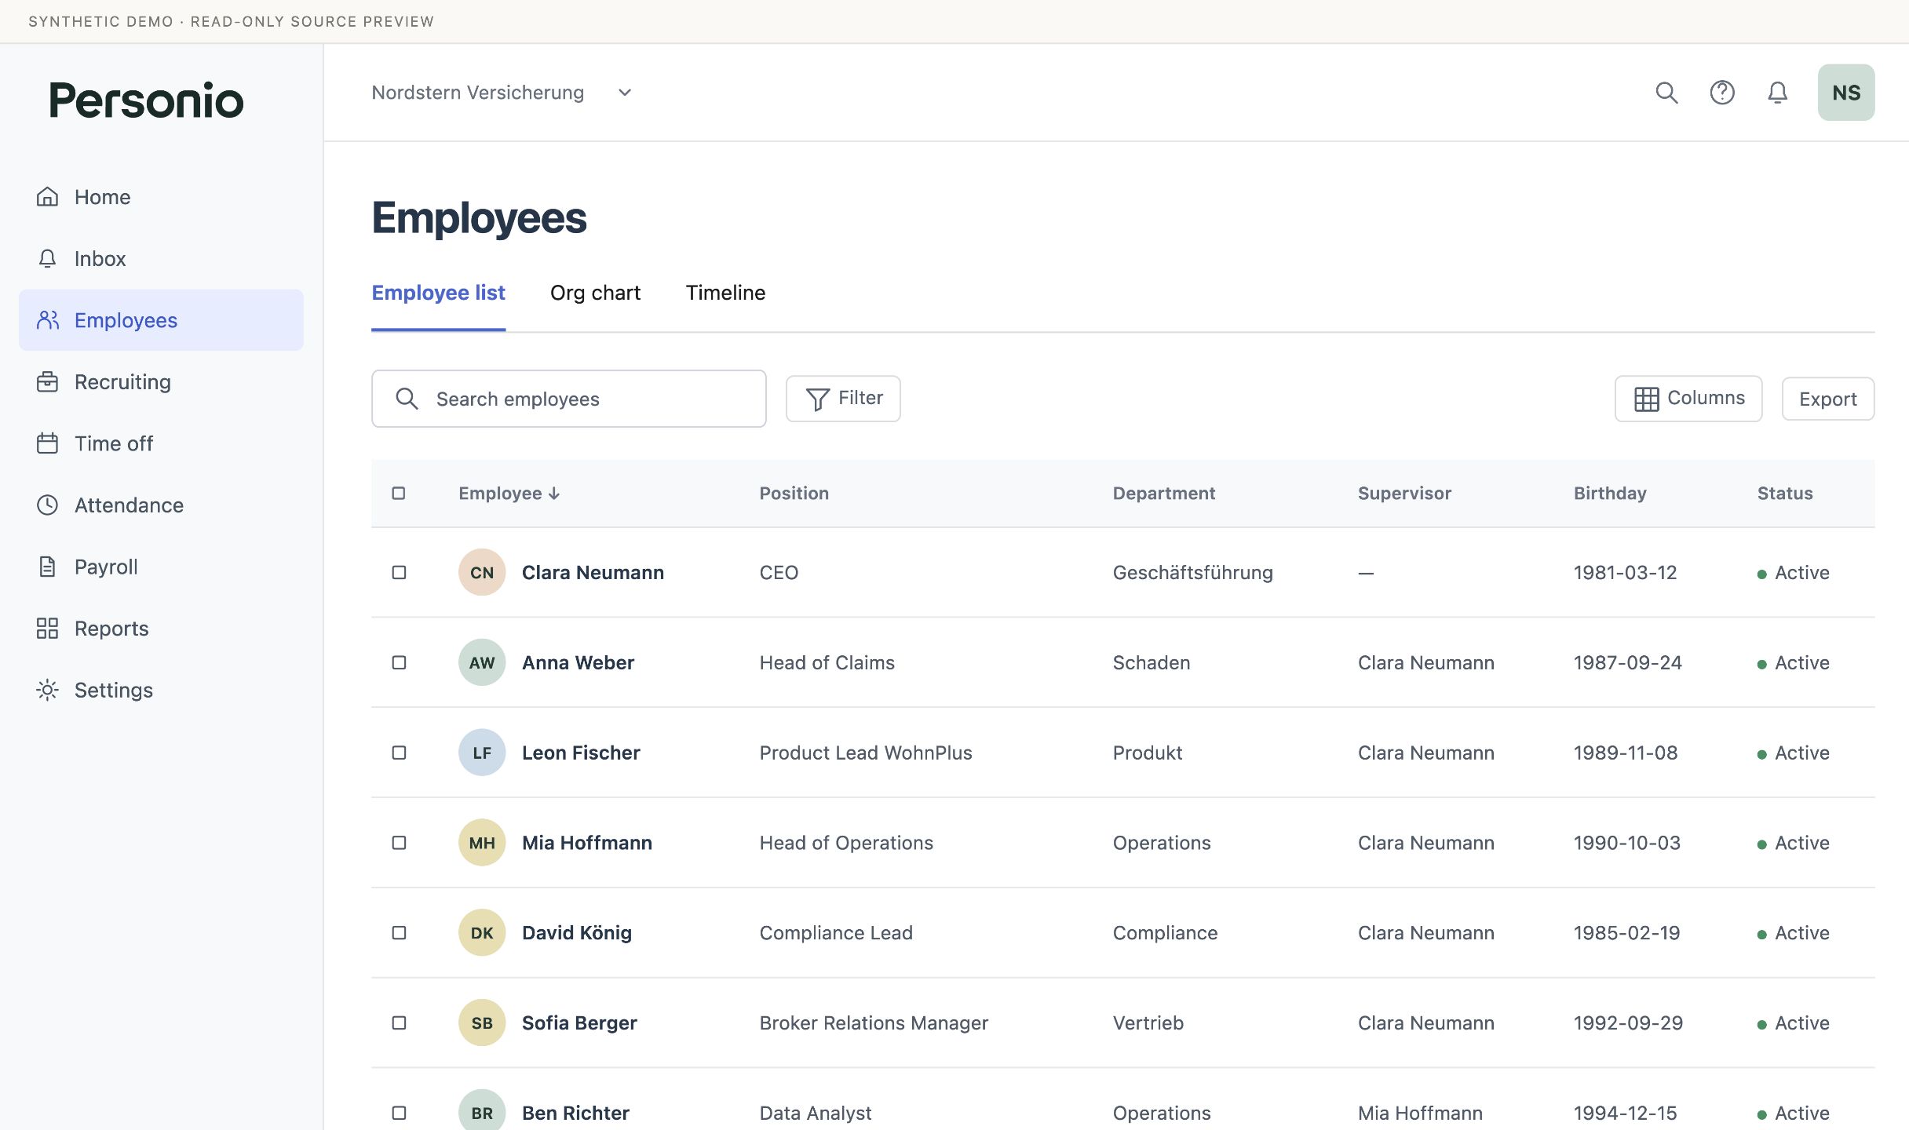
Task: Check the box for Anna Weber
Action: click(399, 662)
